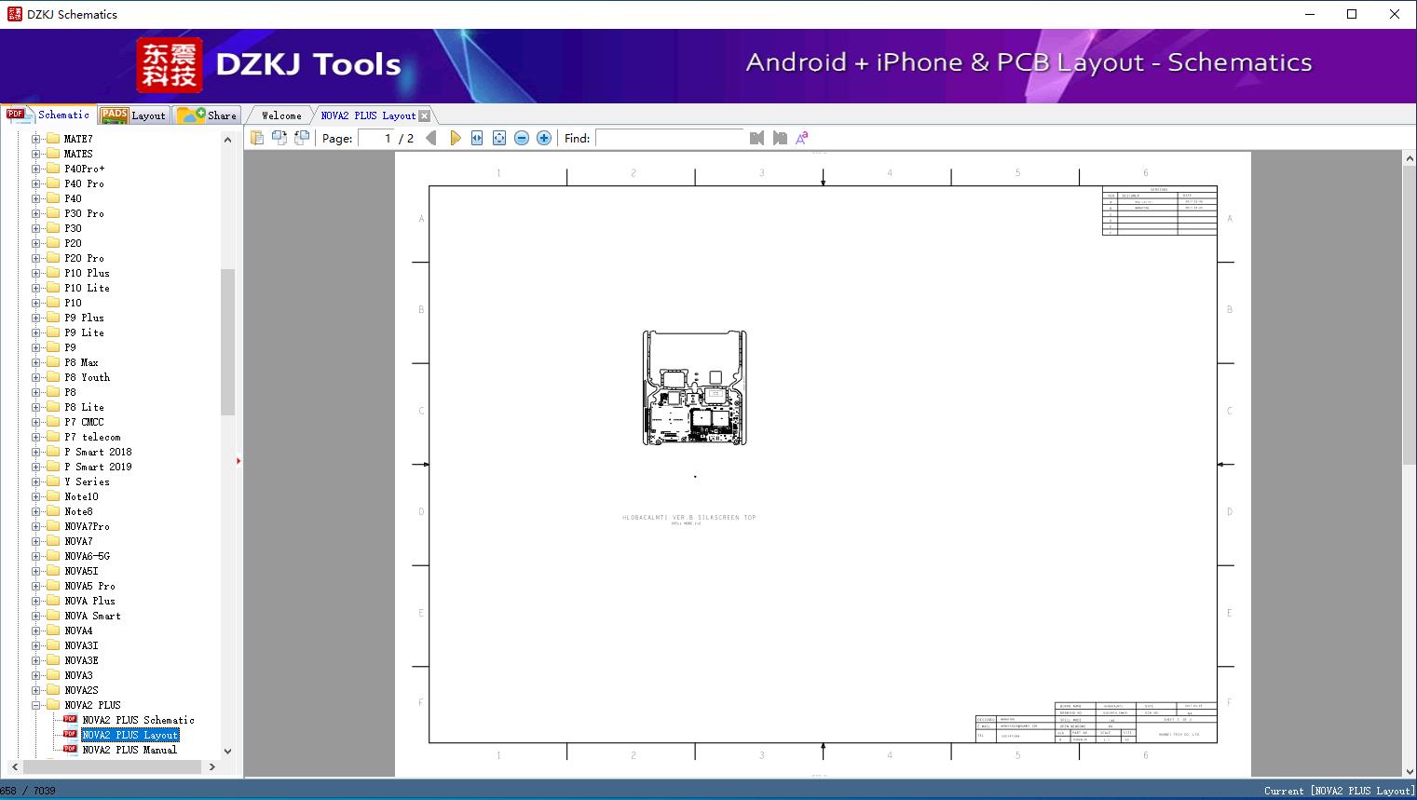The image size is (1417, 800).
Task: Switch to the Schematic tab
Action: (48, 115)
